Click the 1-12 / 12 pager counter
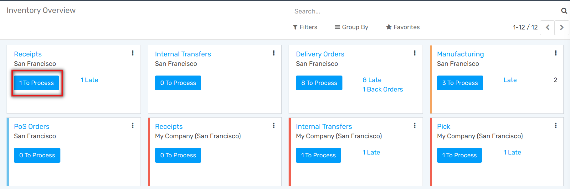Image resolution: width=570 pixels, height=189 pixels. [x=525, y=28]
